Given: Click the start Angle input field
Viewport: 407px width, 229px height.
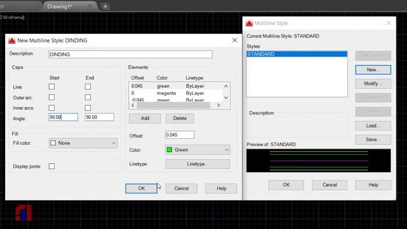Looking at the screenshot, I should (64, 117).
